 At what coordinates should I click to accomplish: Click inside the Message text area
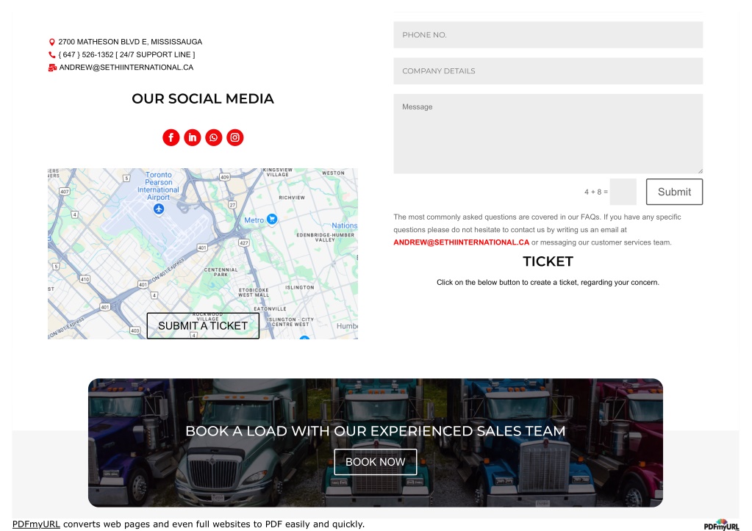[x=548, y=134]
